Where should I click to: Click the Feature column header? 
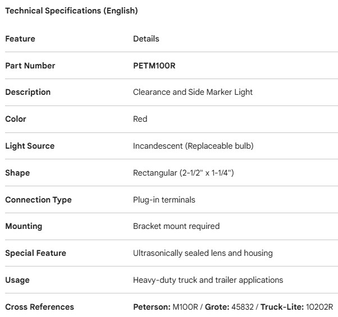pos(20,39)
